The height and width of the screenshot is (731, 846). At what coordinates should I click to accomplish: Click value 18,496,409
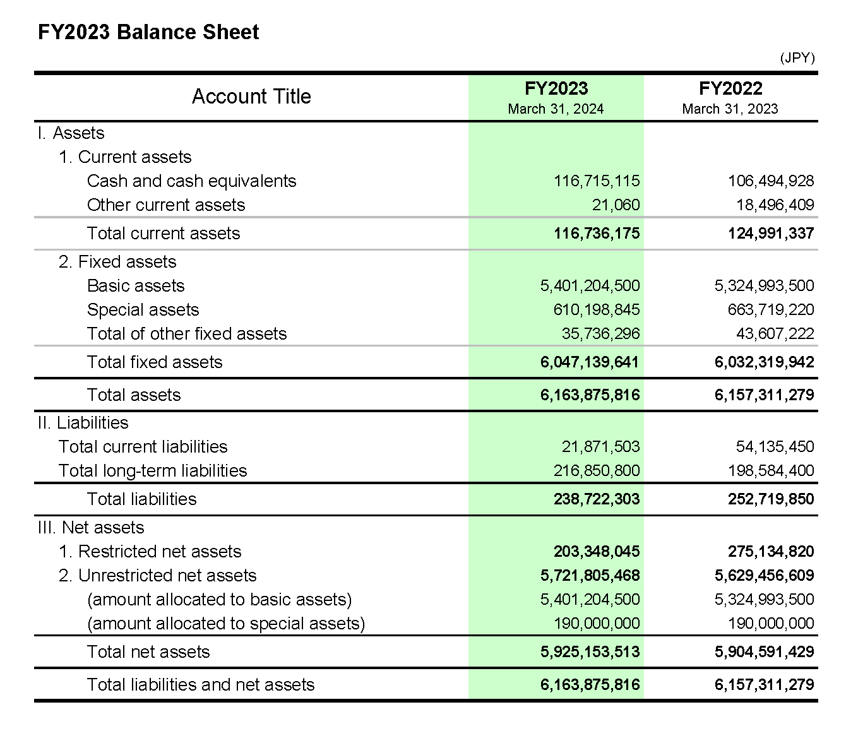pos(775,205)
